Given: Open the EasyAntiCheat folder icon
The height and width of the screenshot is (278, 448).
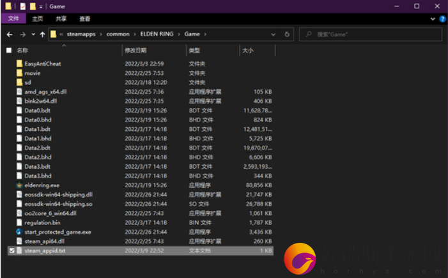Looking at the screenshot, I should 19,64.
